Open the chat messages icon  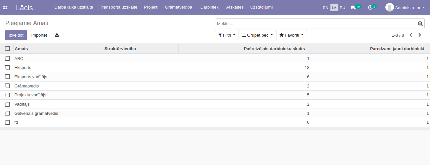pos(353,8)
